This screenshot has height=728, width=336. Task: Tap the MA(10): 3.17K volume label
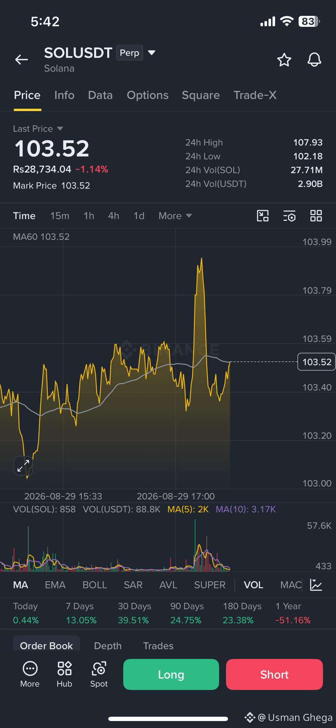click(246, 509)
